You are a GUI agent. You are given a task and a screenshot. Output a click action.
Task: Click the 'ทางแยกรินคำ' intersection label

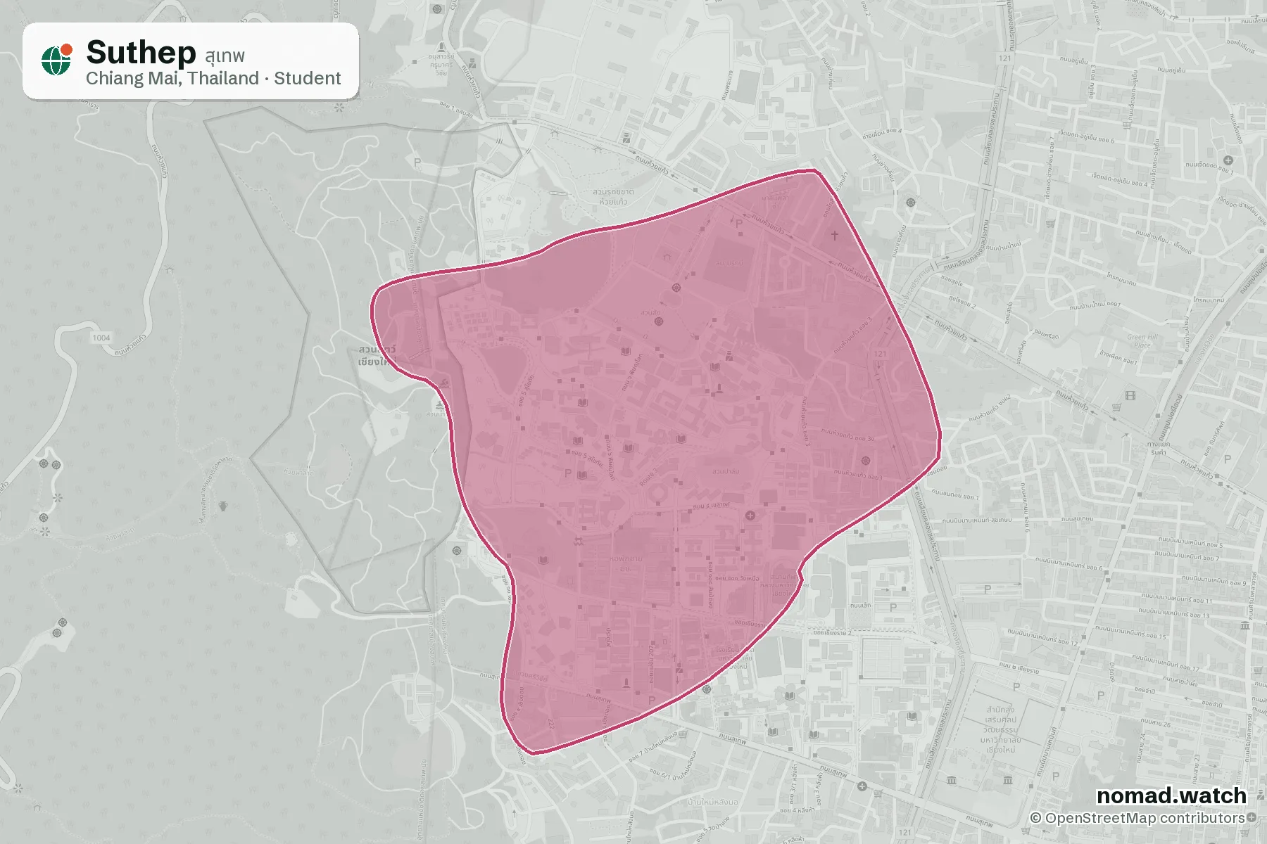pyautogui.click(x=1159, y=448)
